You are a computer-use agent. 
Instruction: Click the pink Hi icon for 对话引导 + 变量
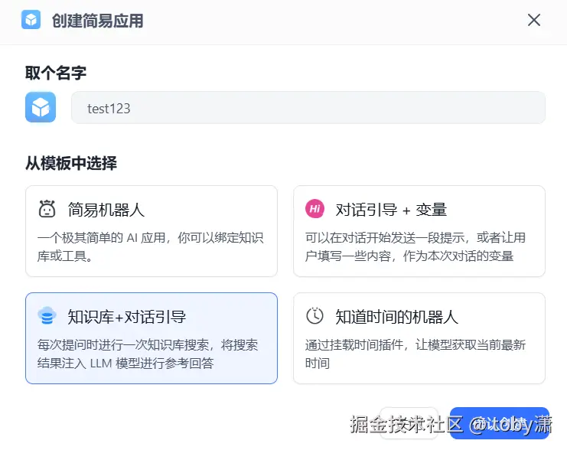[x=314, y=209]
